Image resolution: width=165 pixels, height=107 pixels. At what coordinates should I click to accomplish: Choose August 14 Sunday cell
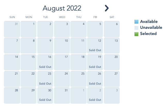[12, 62]
